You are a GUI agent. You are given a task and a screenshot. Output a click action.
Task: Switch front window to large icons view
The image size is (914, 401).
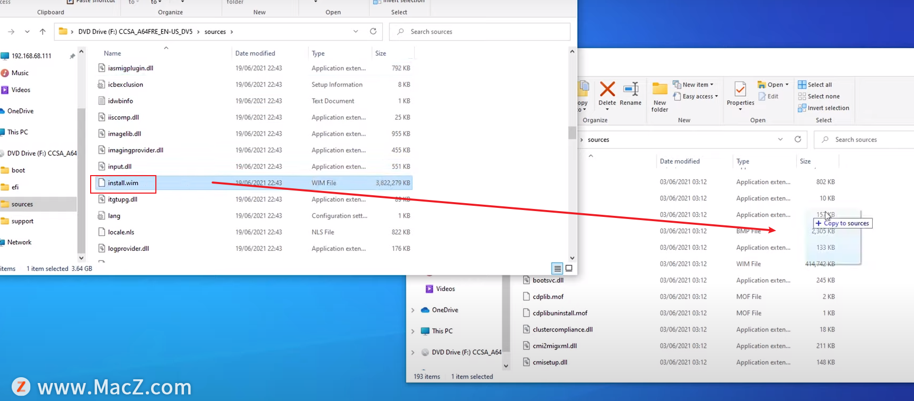(x=569, y=268)
